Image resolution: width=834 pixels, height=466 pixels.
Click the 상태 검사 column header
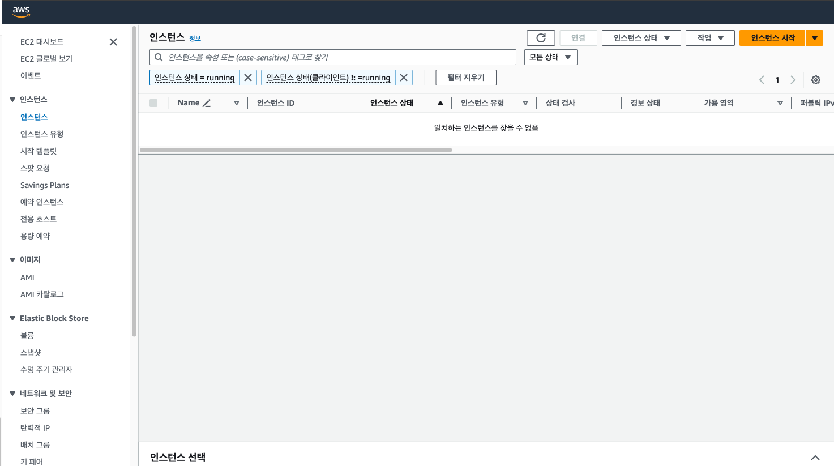click(561, 103)
